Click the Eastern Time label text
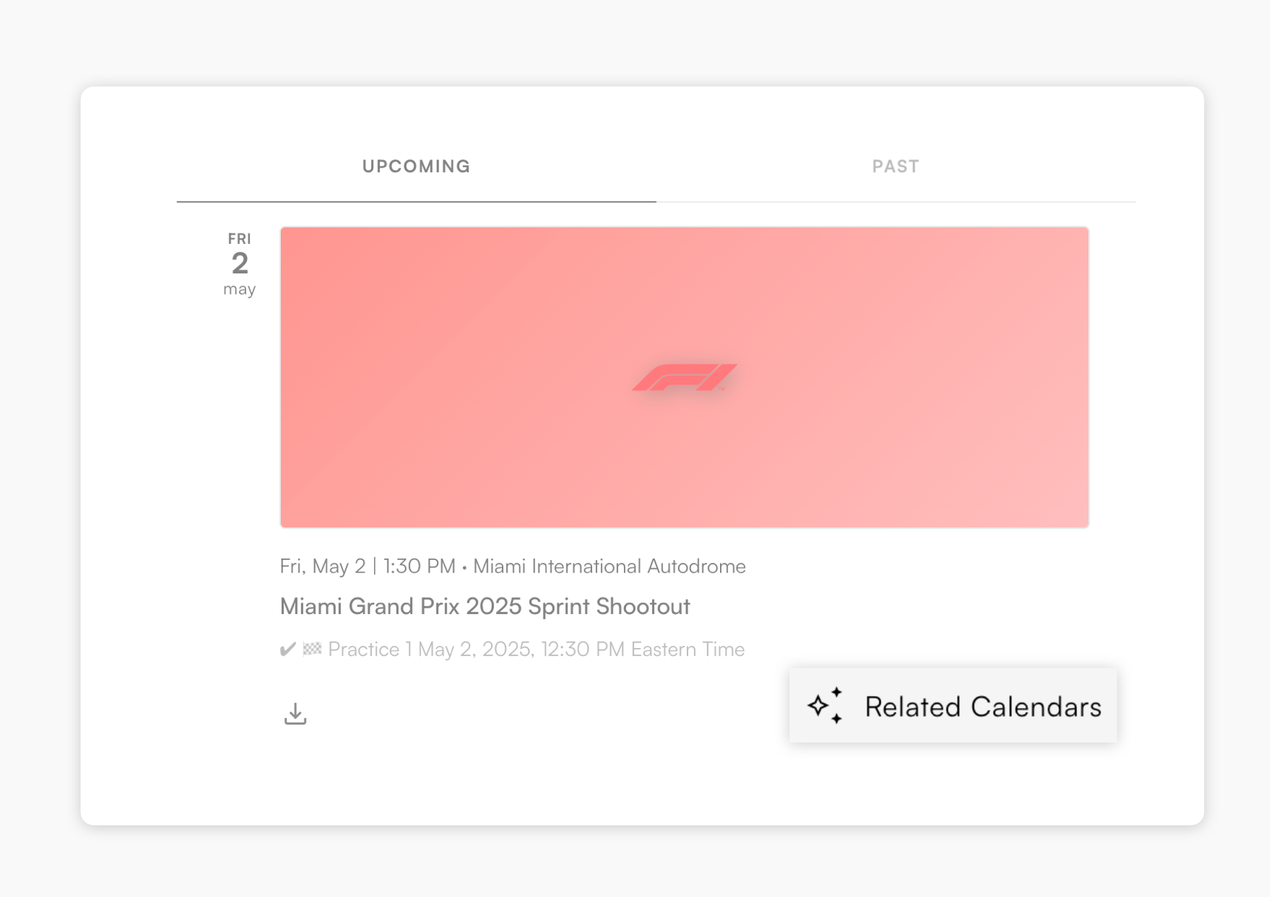The image size is (1270, 897). point(687,649)
